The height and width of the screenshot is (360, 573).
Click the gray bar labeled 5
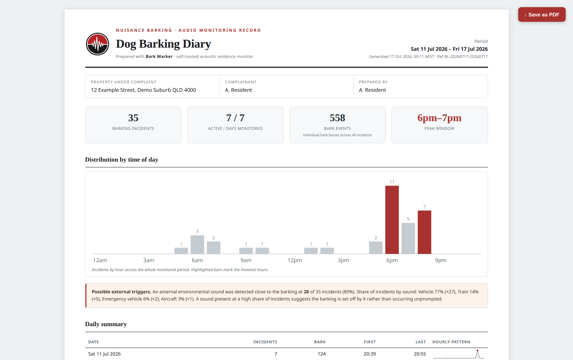(408, 238)
